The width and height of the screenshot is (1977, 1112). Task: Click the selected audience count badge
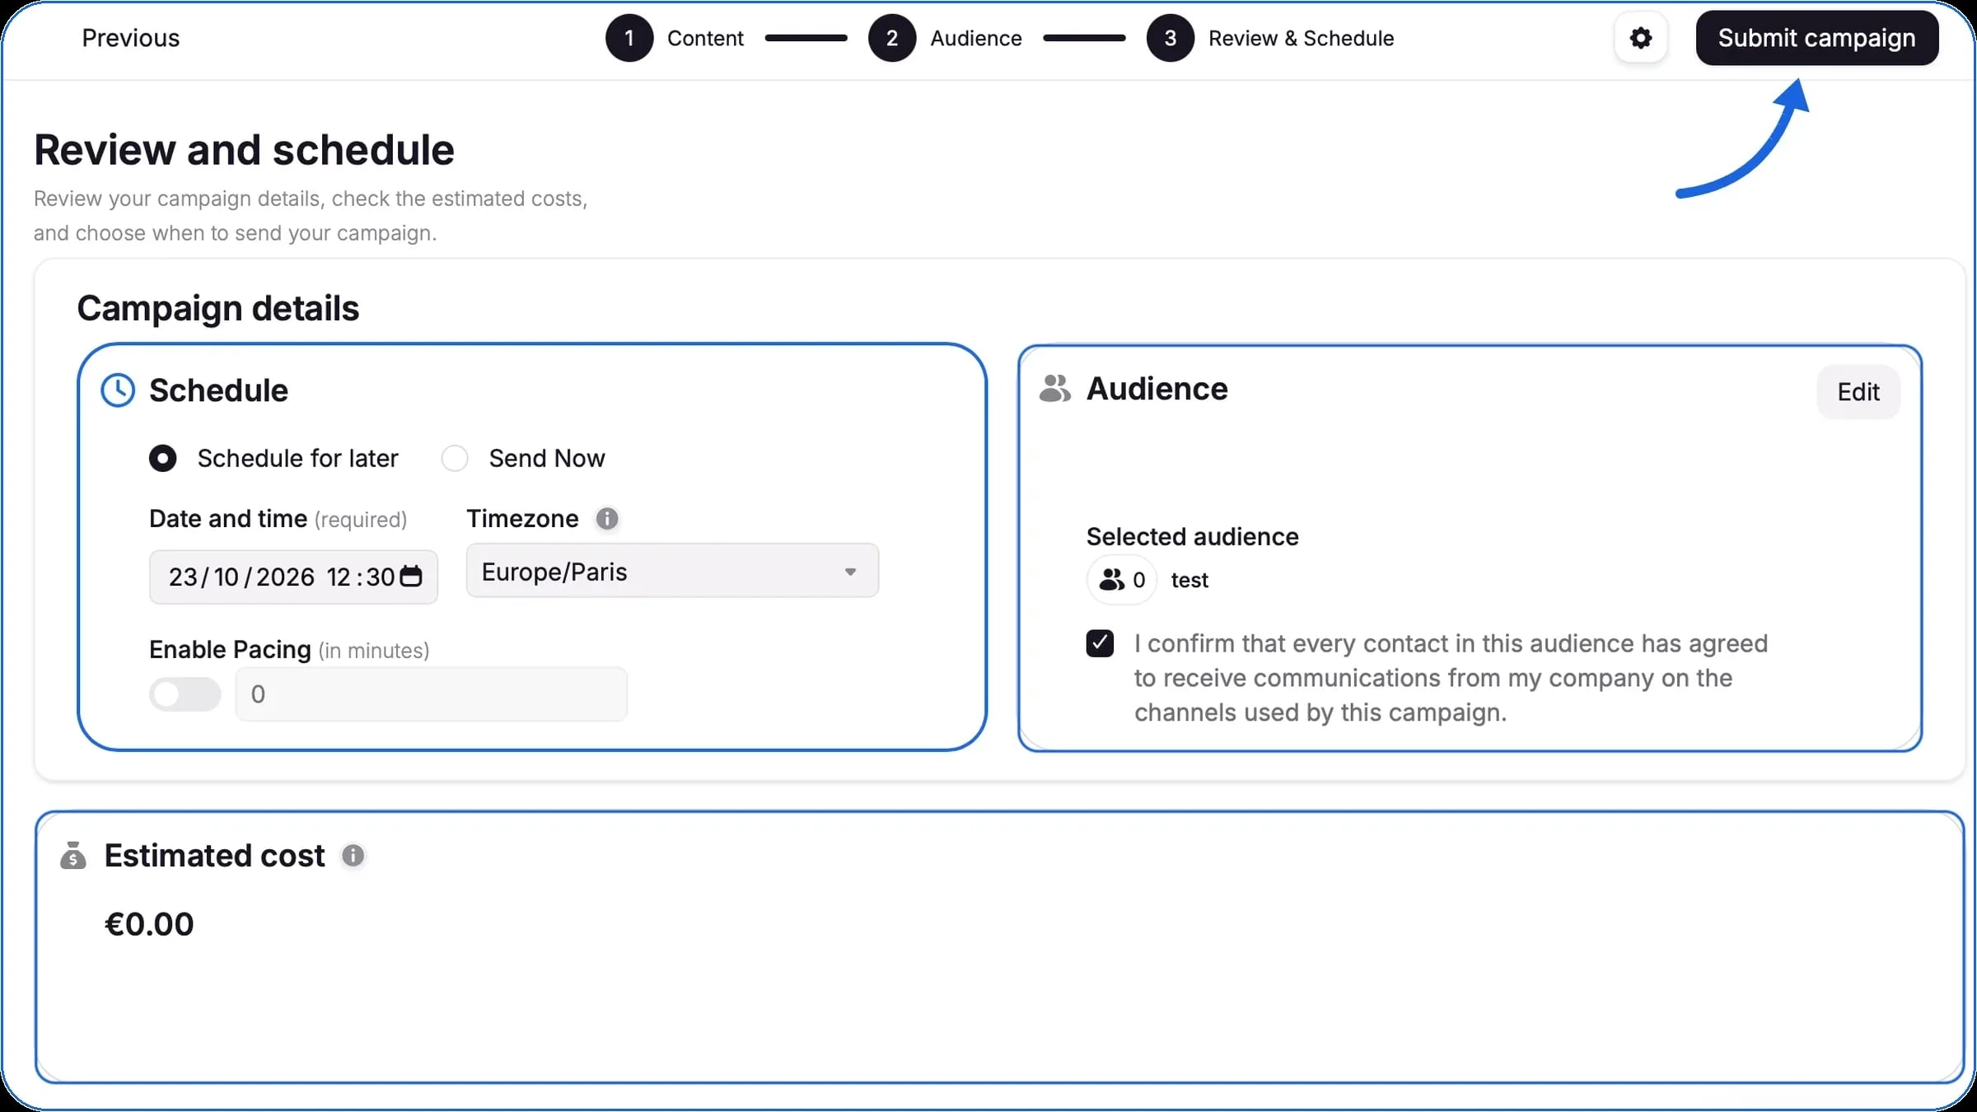(x=1122, y=580)
